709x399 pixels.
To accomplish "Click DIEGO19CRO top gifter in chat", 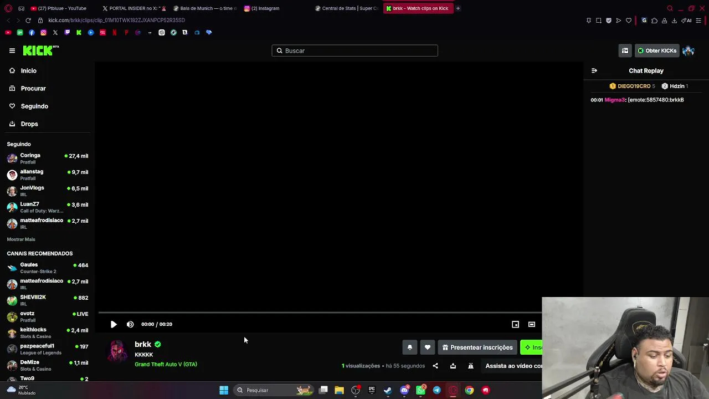I will [x=632, y=86].
